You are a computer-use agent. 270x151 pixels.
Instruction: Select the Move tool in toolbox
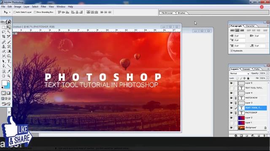[8, 27]
